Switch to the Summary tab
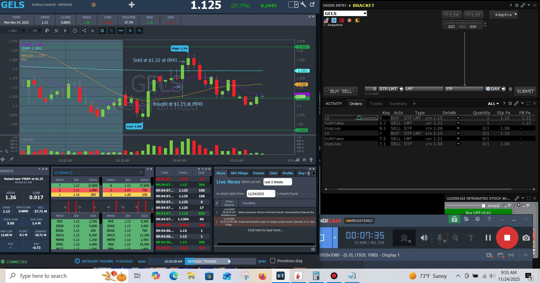 click(398, 104)
